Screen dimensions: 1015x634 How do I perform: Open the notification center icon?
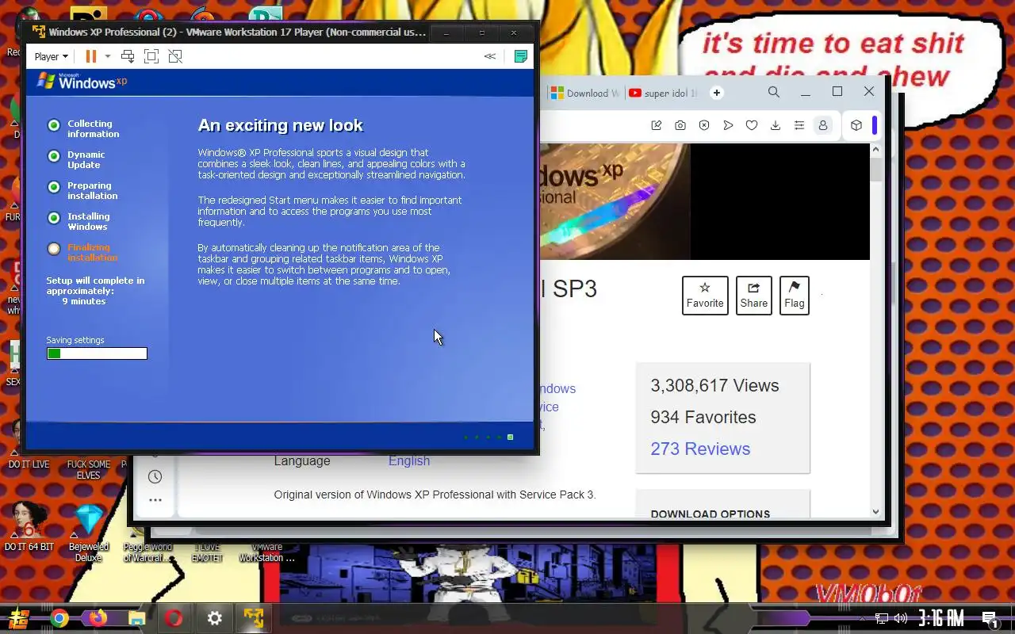pyautogui.click(x=990, y=619)
